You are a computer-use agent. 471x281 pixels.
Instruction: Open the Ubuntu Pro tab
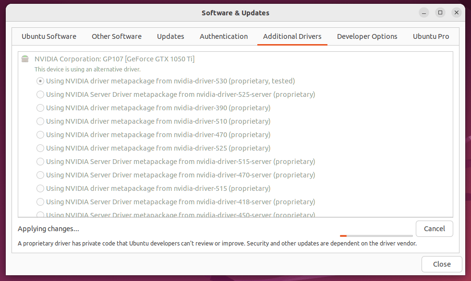(x=431, y=36)
